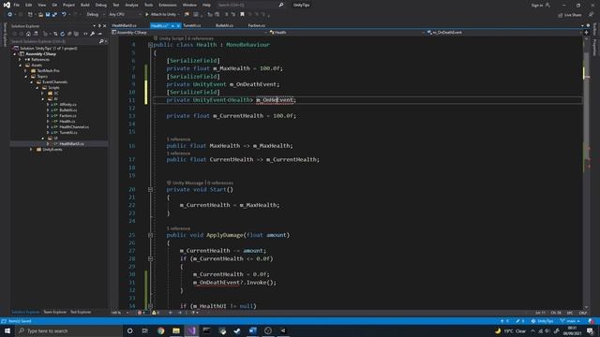Open the Window menu
Image resolution: width=600 pixels, height=337 pixels.
click(x=189, y=5)
